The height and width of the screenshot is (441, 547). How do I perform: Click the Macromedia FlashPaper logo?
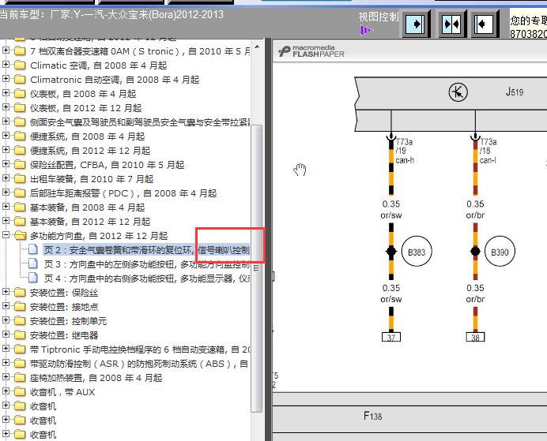[x=311, y=51]
